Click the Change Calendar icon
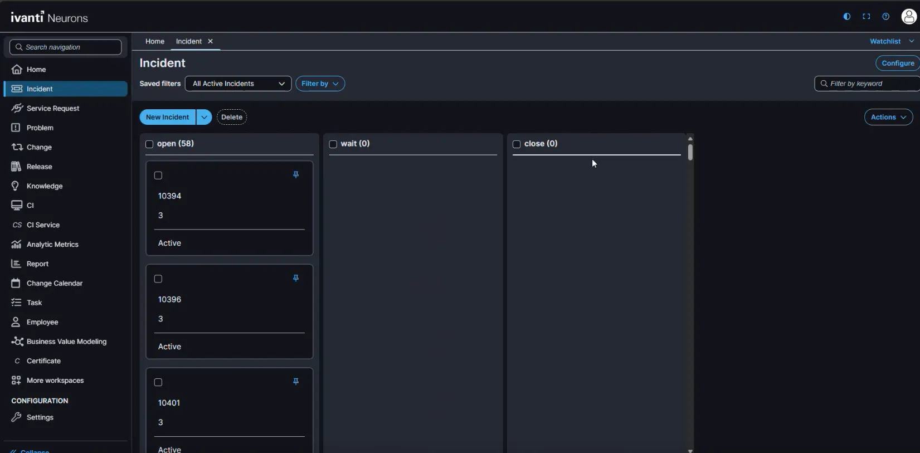Image resolution: width=920 pixels, height=453 pixels. pyautogui.click(x=16, y=283)
